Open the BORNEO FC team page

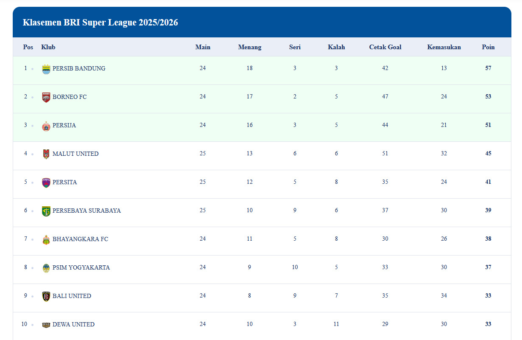pyautogui.click(x=70, y=96)
